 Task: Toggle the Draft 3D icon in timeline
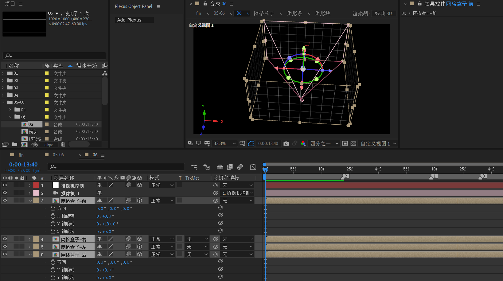(x=207, y=167)
